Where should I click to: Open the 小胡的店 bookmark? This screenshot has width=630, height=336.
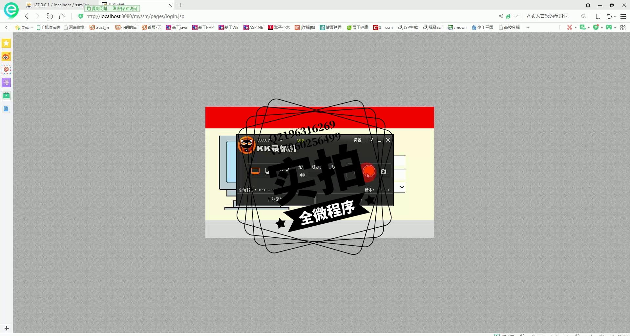point(126,28)
